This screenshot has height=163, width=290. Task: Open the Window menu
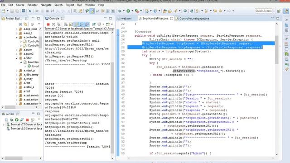(90, 5)
